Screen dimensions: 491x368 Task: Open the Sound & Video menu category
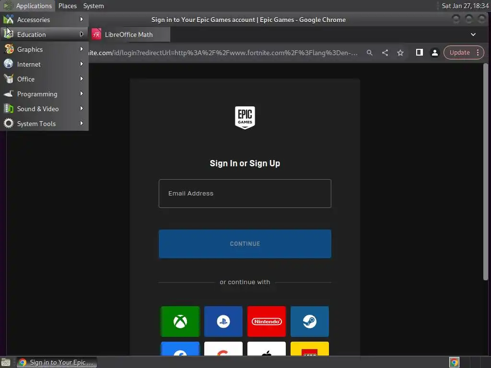[x=44, y=109]
